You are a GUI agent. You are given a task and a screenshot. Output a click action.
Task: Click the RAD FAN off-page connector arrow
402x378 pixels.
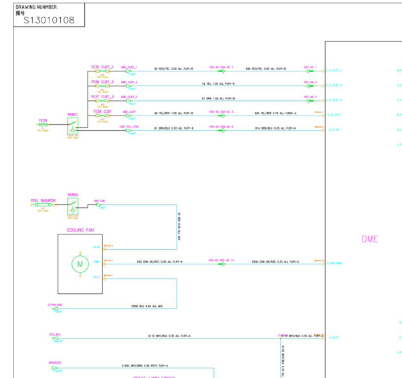point(99,205)
